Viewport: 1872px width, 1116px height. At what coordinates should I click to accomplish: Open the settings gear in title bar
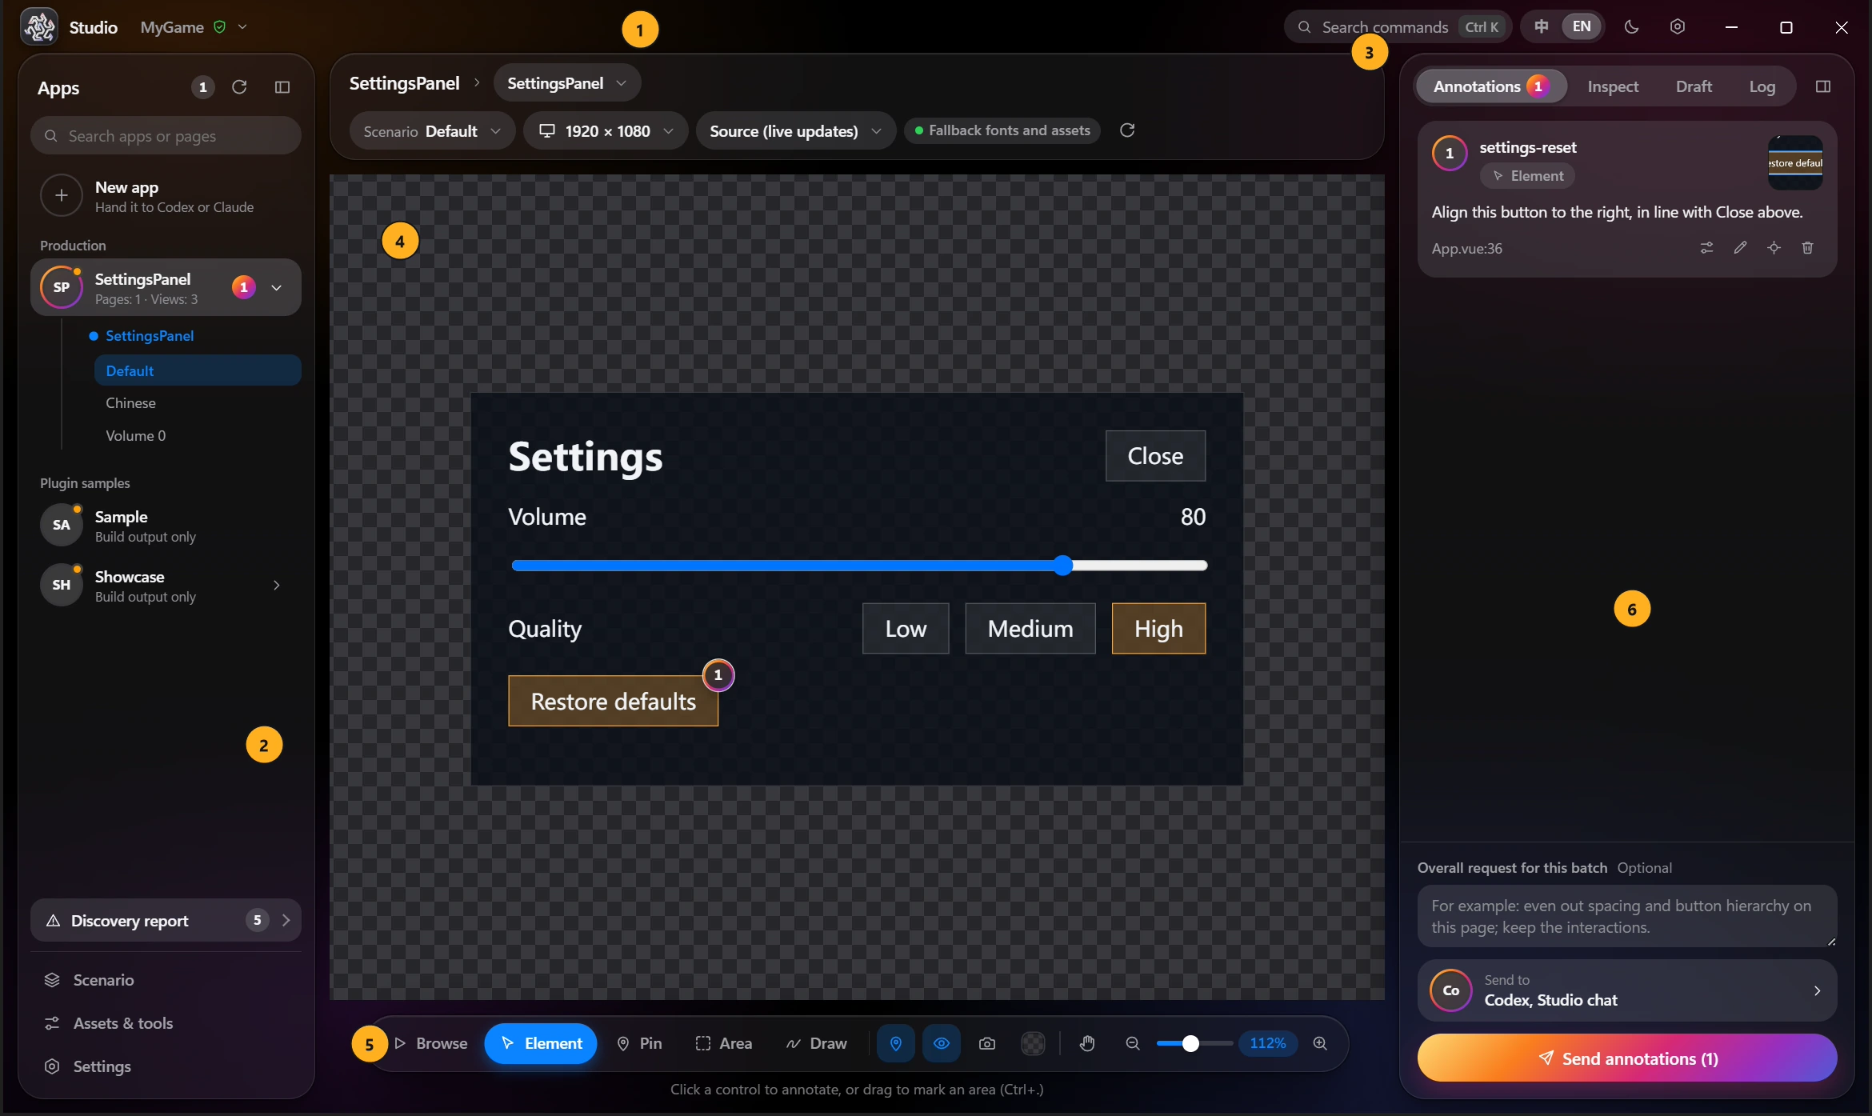pyautogui.click(x=1678, y=27)
